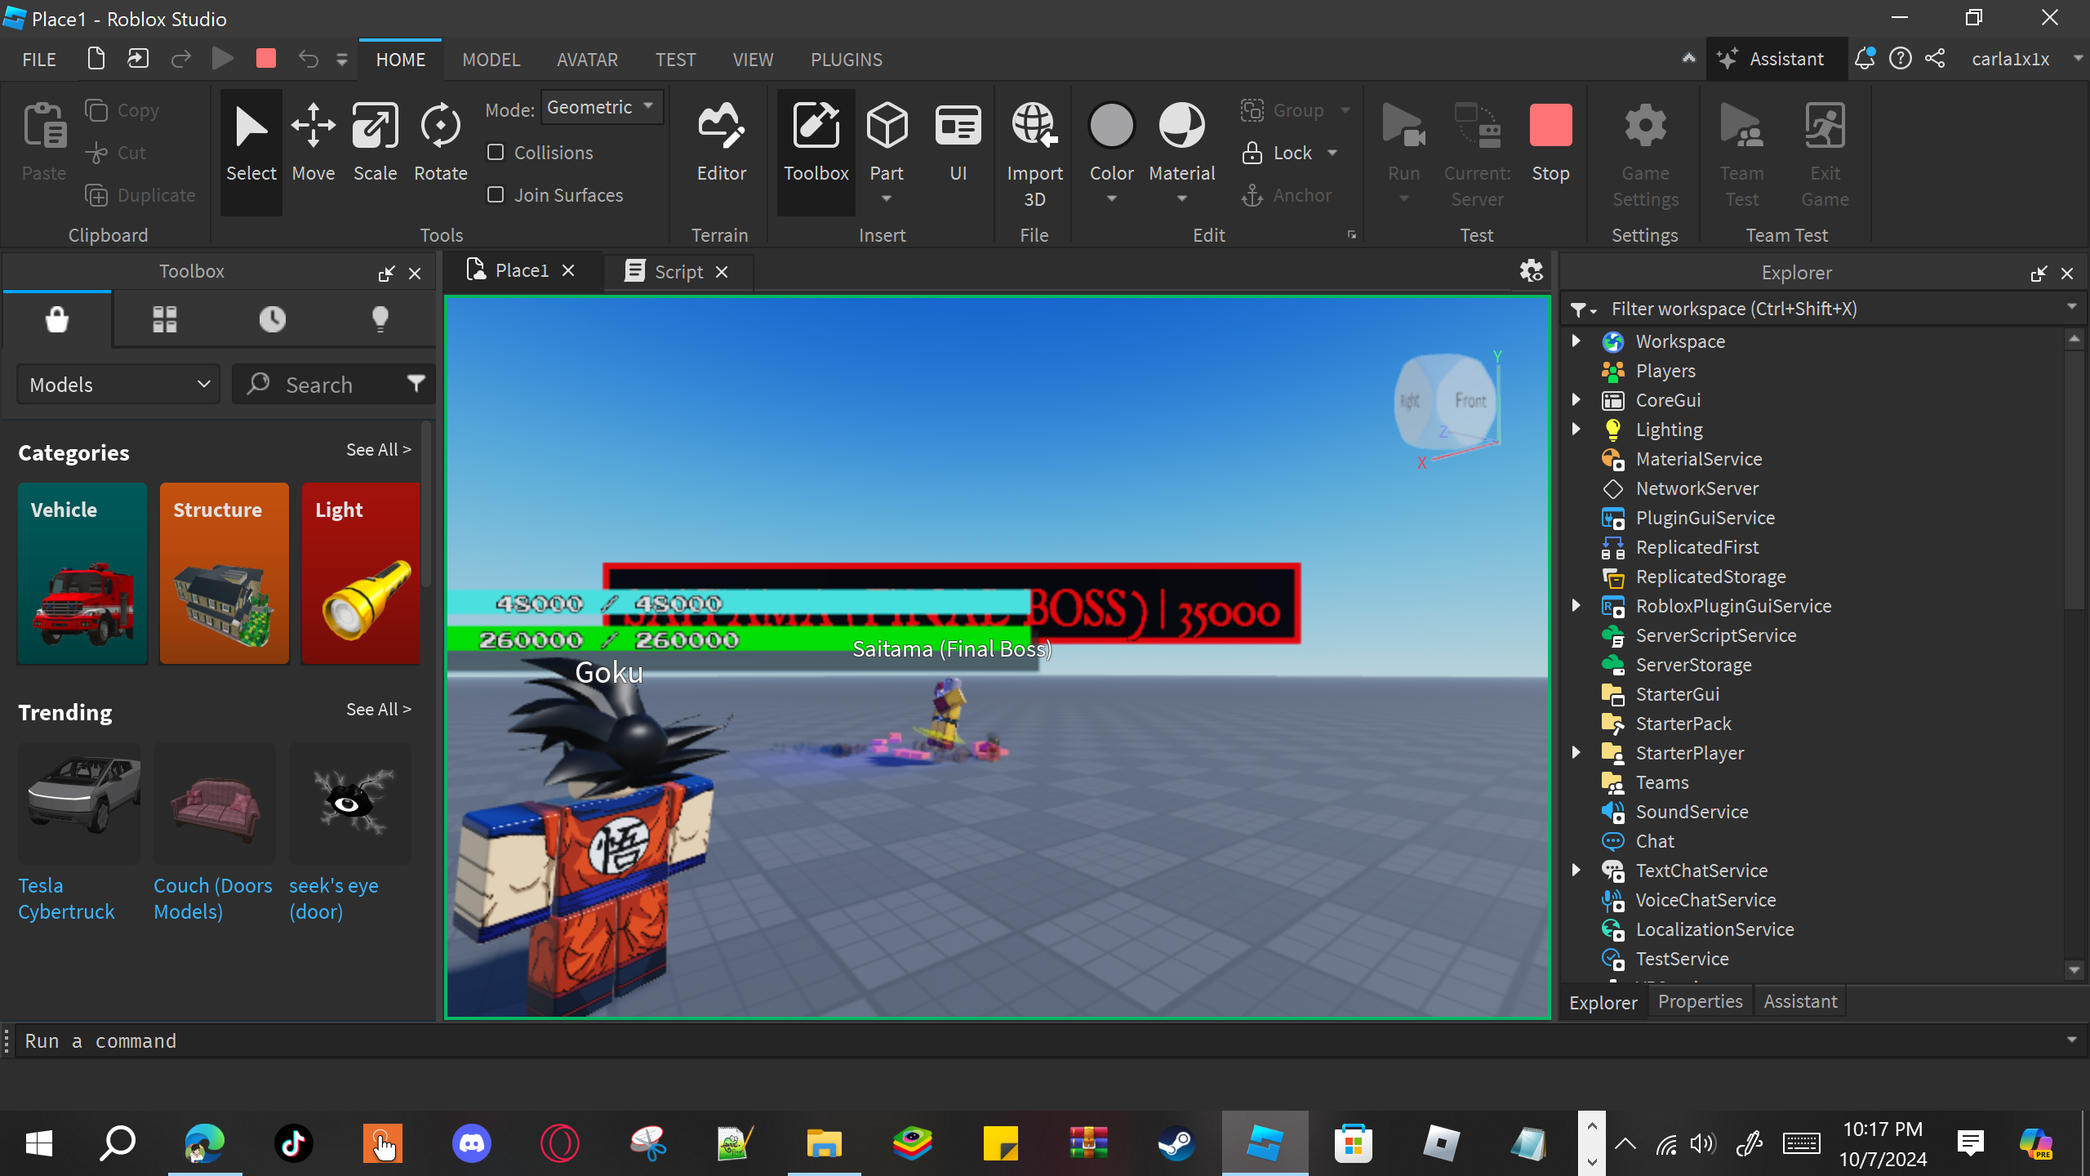Open the Terrain Editor

click(x=721, y=143)
